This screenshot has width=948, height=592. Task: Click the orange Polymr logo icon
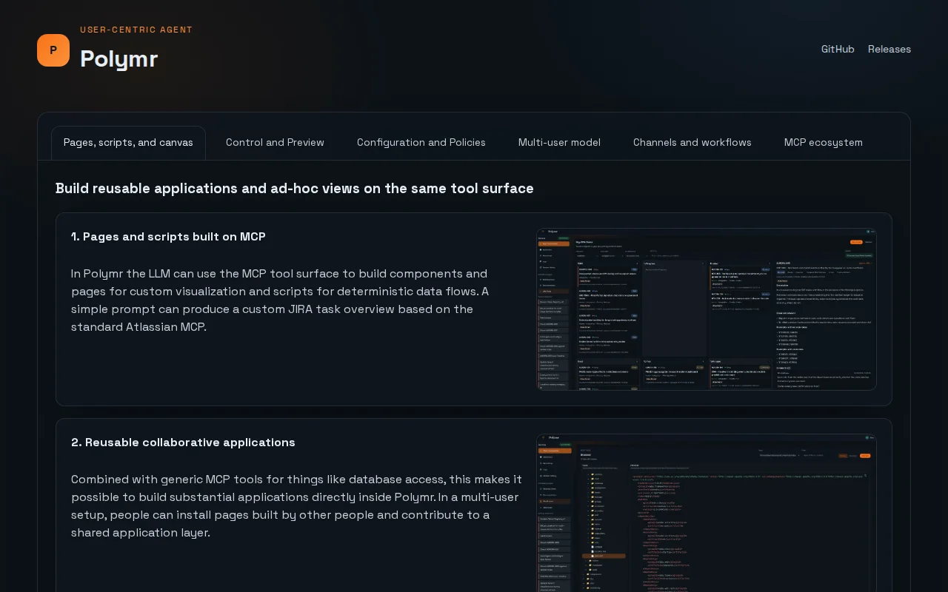53,50
